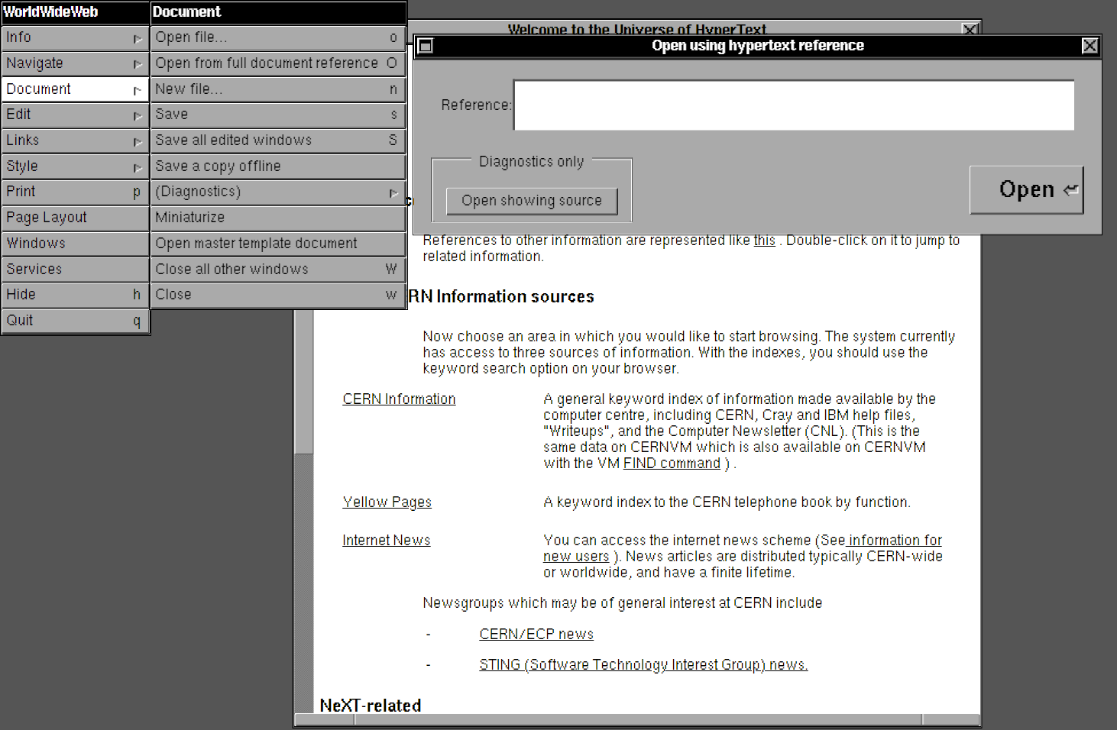This screenshot has height=730, width=1117.
Task: Follow the 'this' example link
Action: point(764,241)
